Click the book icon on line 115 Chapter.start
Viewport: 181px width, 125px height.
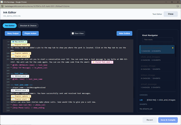pos(13,99)
